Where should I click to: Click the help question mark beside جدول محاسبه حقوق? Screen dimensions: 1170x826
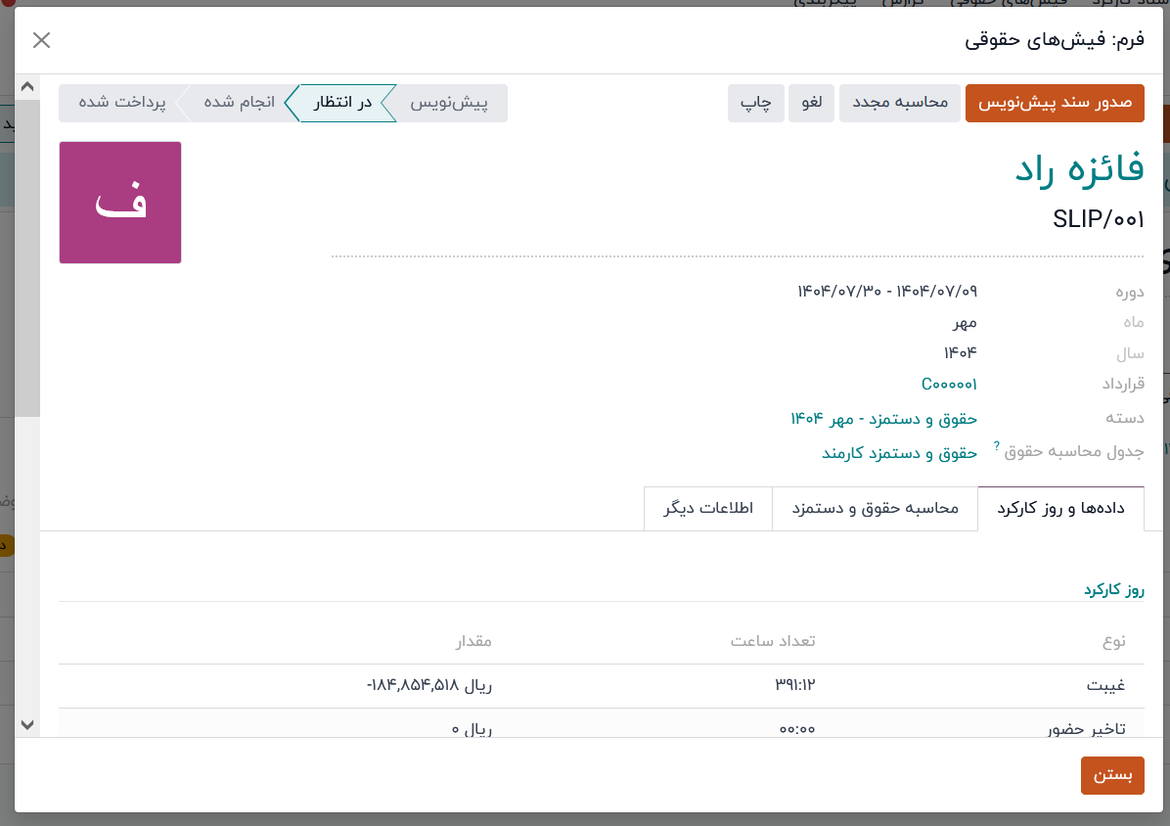tap(997, 445)
